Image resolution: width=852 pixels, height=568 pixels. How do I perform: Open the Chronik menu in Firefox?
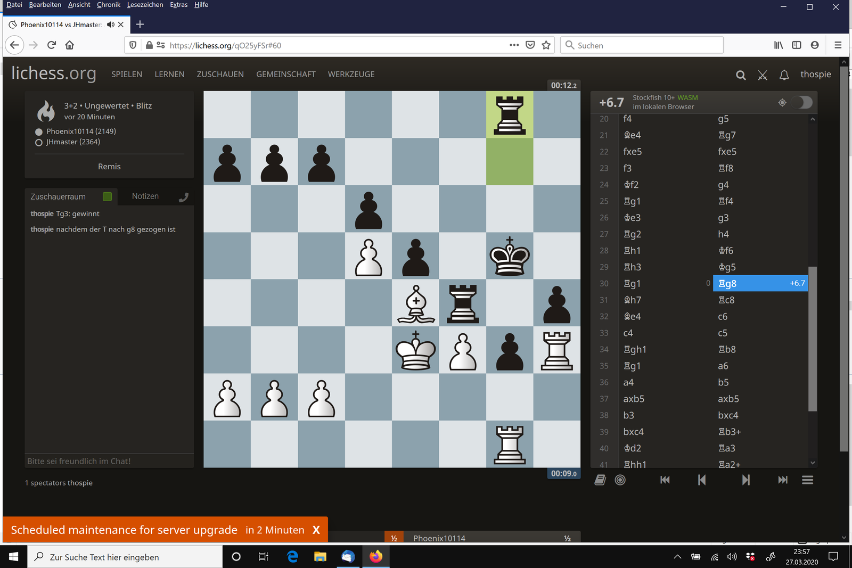[x=109, y=5]
